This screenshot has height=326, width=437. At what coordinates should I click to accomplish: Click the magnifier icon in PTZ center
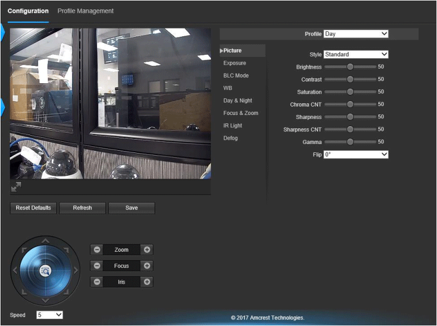(45, 271)
